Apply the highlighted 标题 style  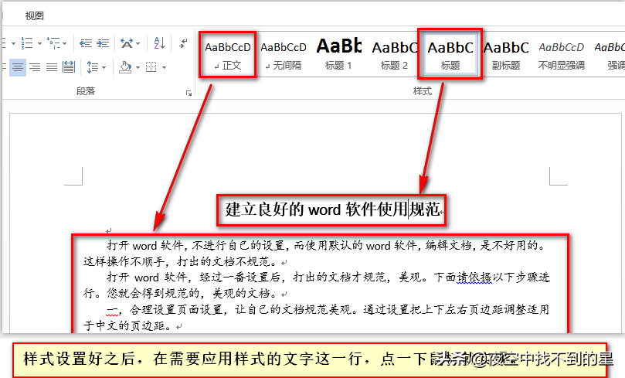(x=450, y=55)
